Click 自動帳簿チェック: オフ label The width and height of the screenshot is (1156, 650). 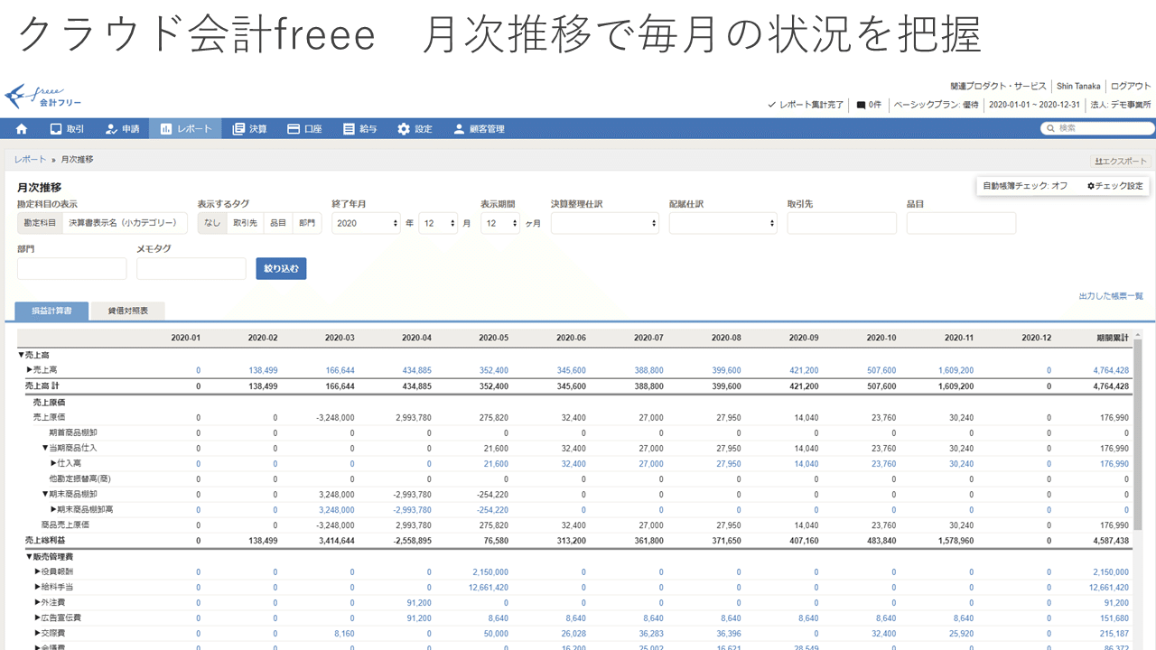tap(1025, 186)
